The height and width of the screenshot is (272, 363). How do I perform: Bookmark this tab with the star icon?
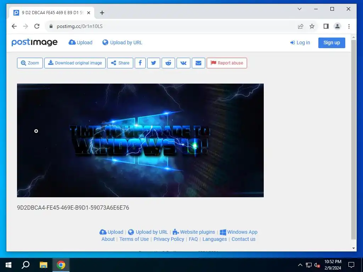tap(312, 26)
